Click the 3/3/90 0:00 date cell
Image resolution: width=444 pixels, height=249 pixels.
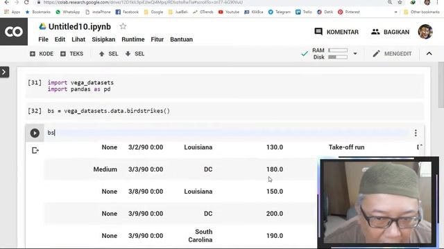click(146, 169)
